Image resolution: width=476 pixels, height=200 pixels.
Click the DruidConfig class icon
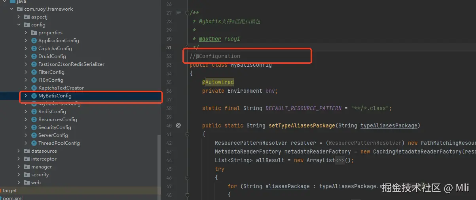pos(34,56)
